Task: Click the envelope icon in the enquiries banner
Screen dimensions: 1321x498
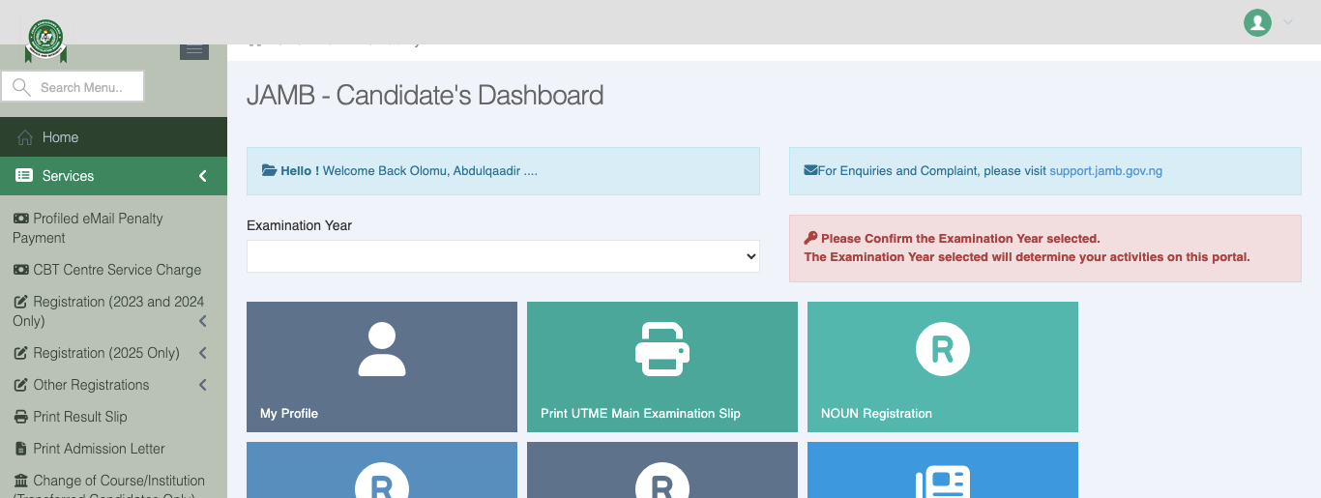Action: 810,170
